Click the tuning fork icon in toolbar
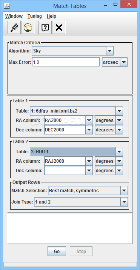This screenshot has height=270, width=140. 14,28
